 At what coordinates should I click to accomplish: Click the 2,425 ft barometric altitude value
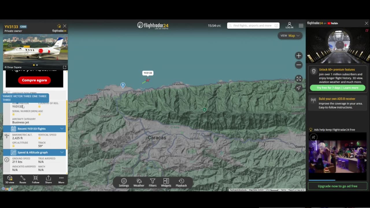(x=17, y=138)
